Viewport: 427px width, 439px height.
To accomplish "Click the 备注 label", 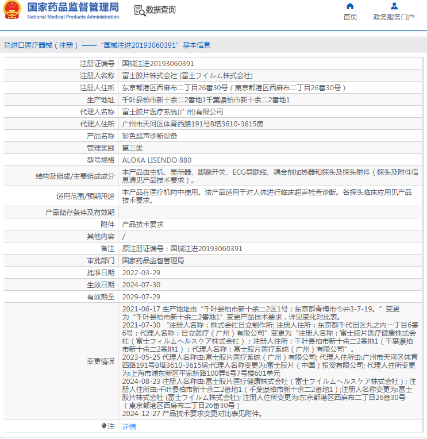I will coord(107,248).
